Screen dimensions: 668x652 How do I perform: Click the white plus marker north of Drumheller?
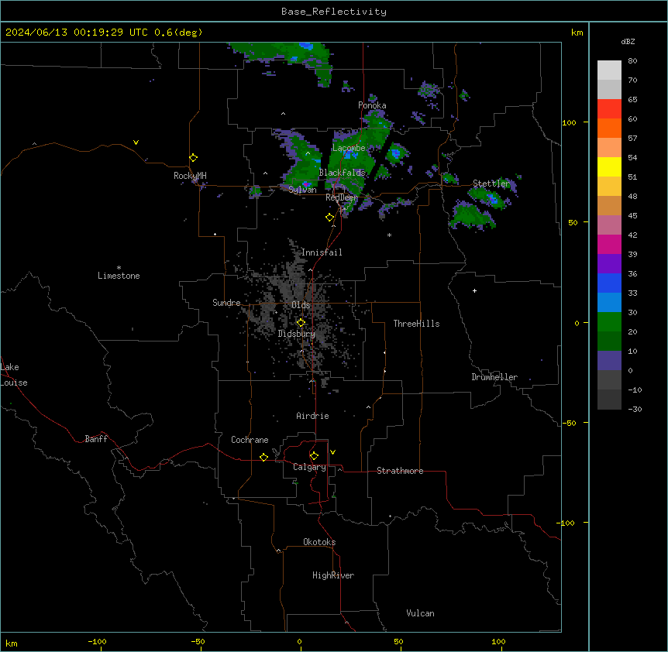click(474, 290)
